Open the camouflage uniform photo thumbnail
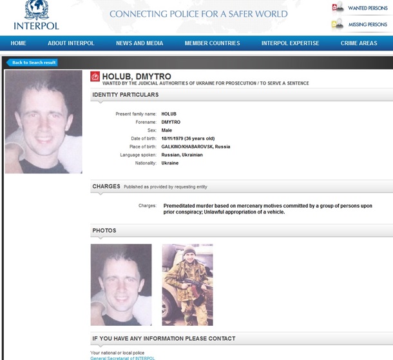 187,285
